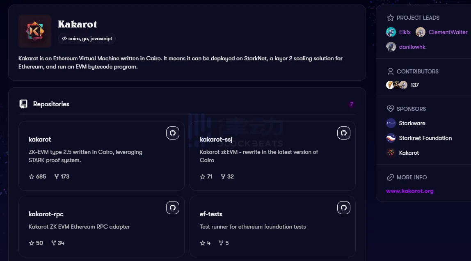Viewport: 471px width, 261px height.
Task: Click the contributors avatar stack
Action: click(397, 85)
